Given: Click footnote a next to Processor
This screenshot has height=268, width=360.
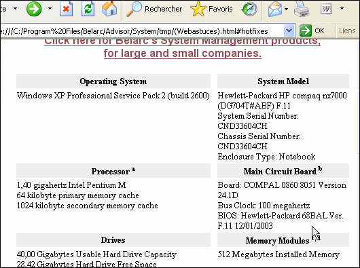Looking at the screenshot, I should coord(133,170).
